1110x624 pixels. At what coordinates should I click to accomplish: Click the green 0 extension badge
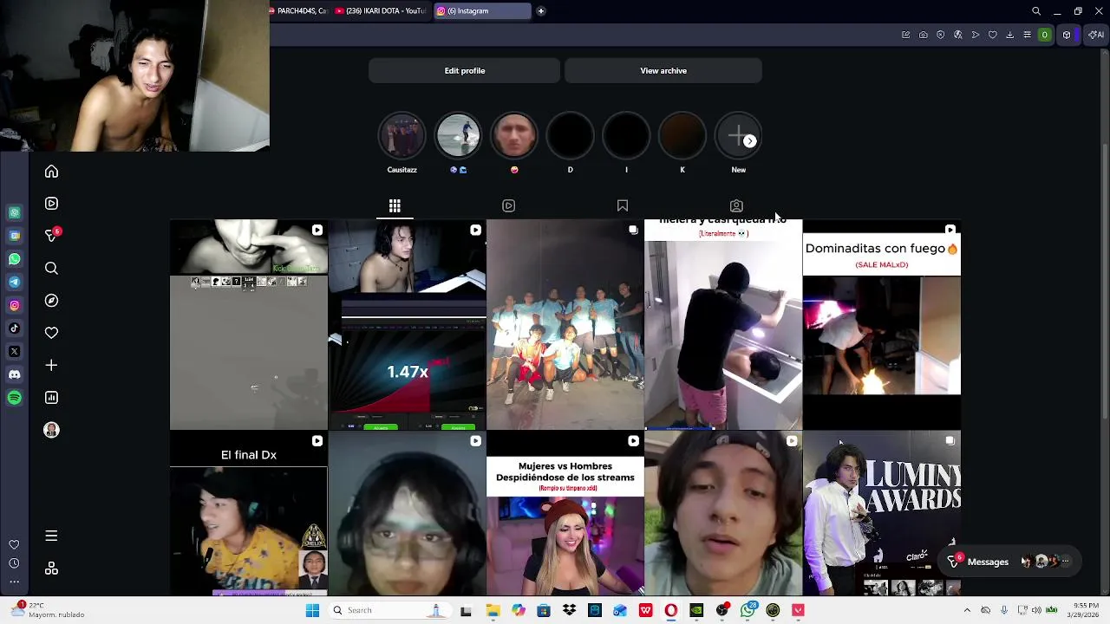coord(1044,35)
